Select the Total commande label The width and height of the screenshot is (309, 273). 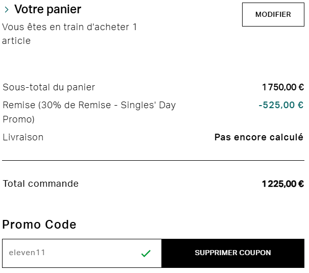[x=41, y=184]
